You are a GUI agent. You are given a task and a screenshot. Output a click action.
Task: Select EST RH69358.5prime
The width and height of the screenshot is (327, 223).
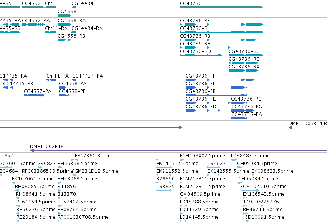(x=60, y=168)
